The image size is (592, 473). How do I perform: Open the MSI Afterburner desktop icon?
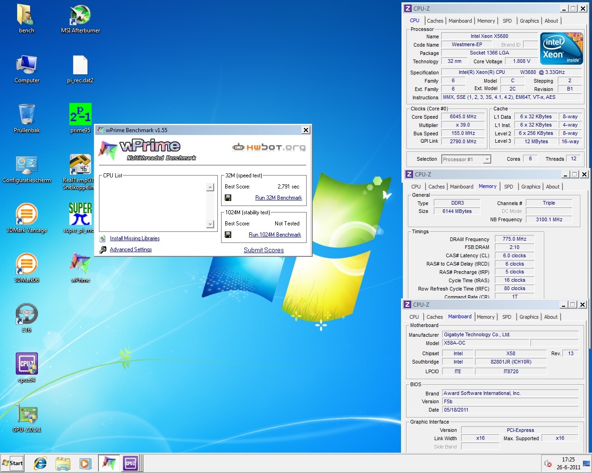pos(80,16)
